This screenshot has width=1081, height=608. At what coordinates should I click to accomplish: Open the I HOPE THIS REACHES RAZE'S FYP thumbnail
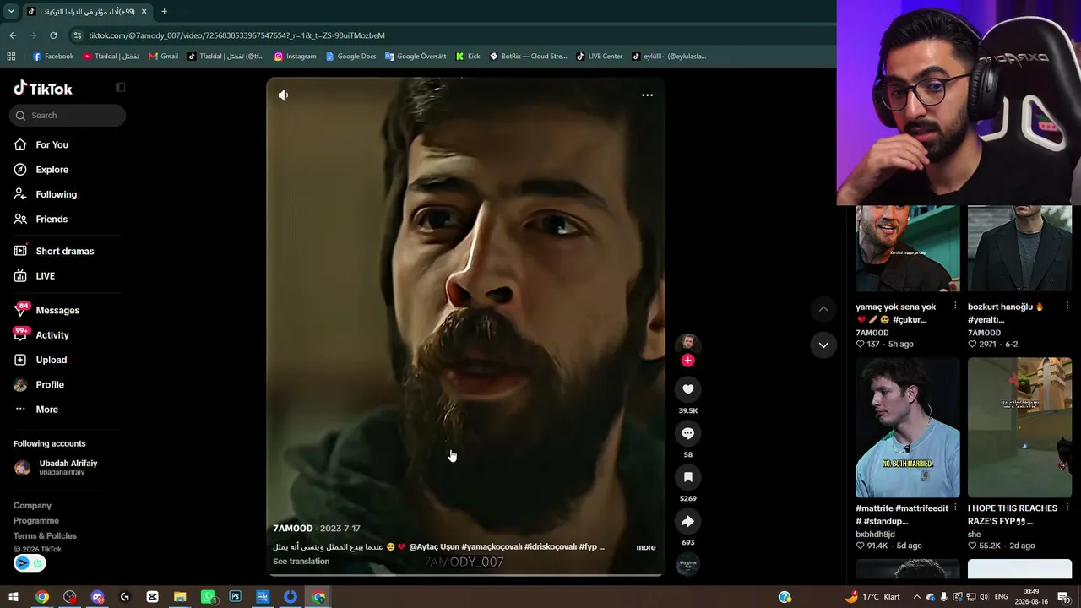tap(1019, 427)
